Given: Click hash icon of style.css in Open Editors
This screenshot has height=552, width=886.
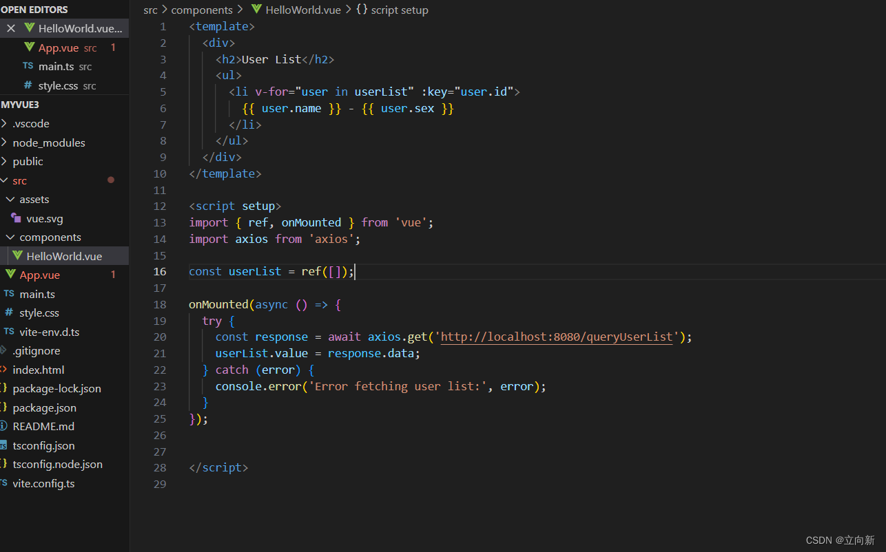Looking at the screenshot, I should point(28,85).
